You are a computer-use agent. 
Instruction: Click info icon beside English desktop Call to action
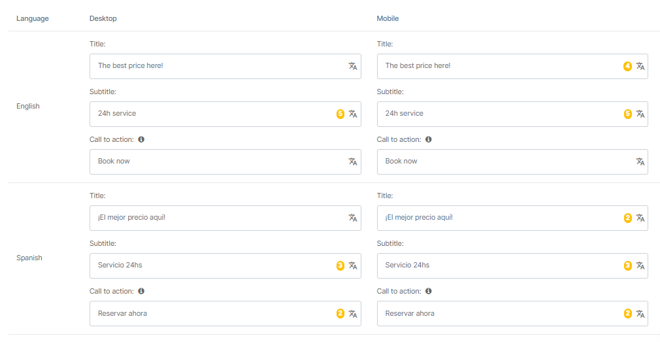coord(141,139)
